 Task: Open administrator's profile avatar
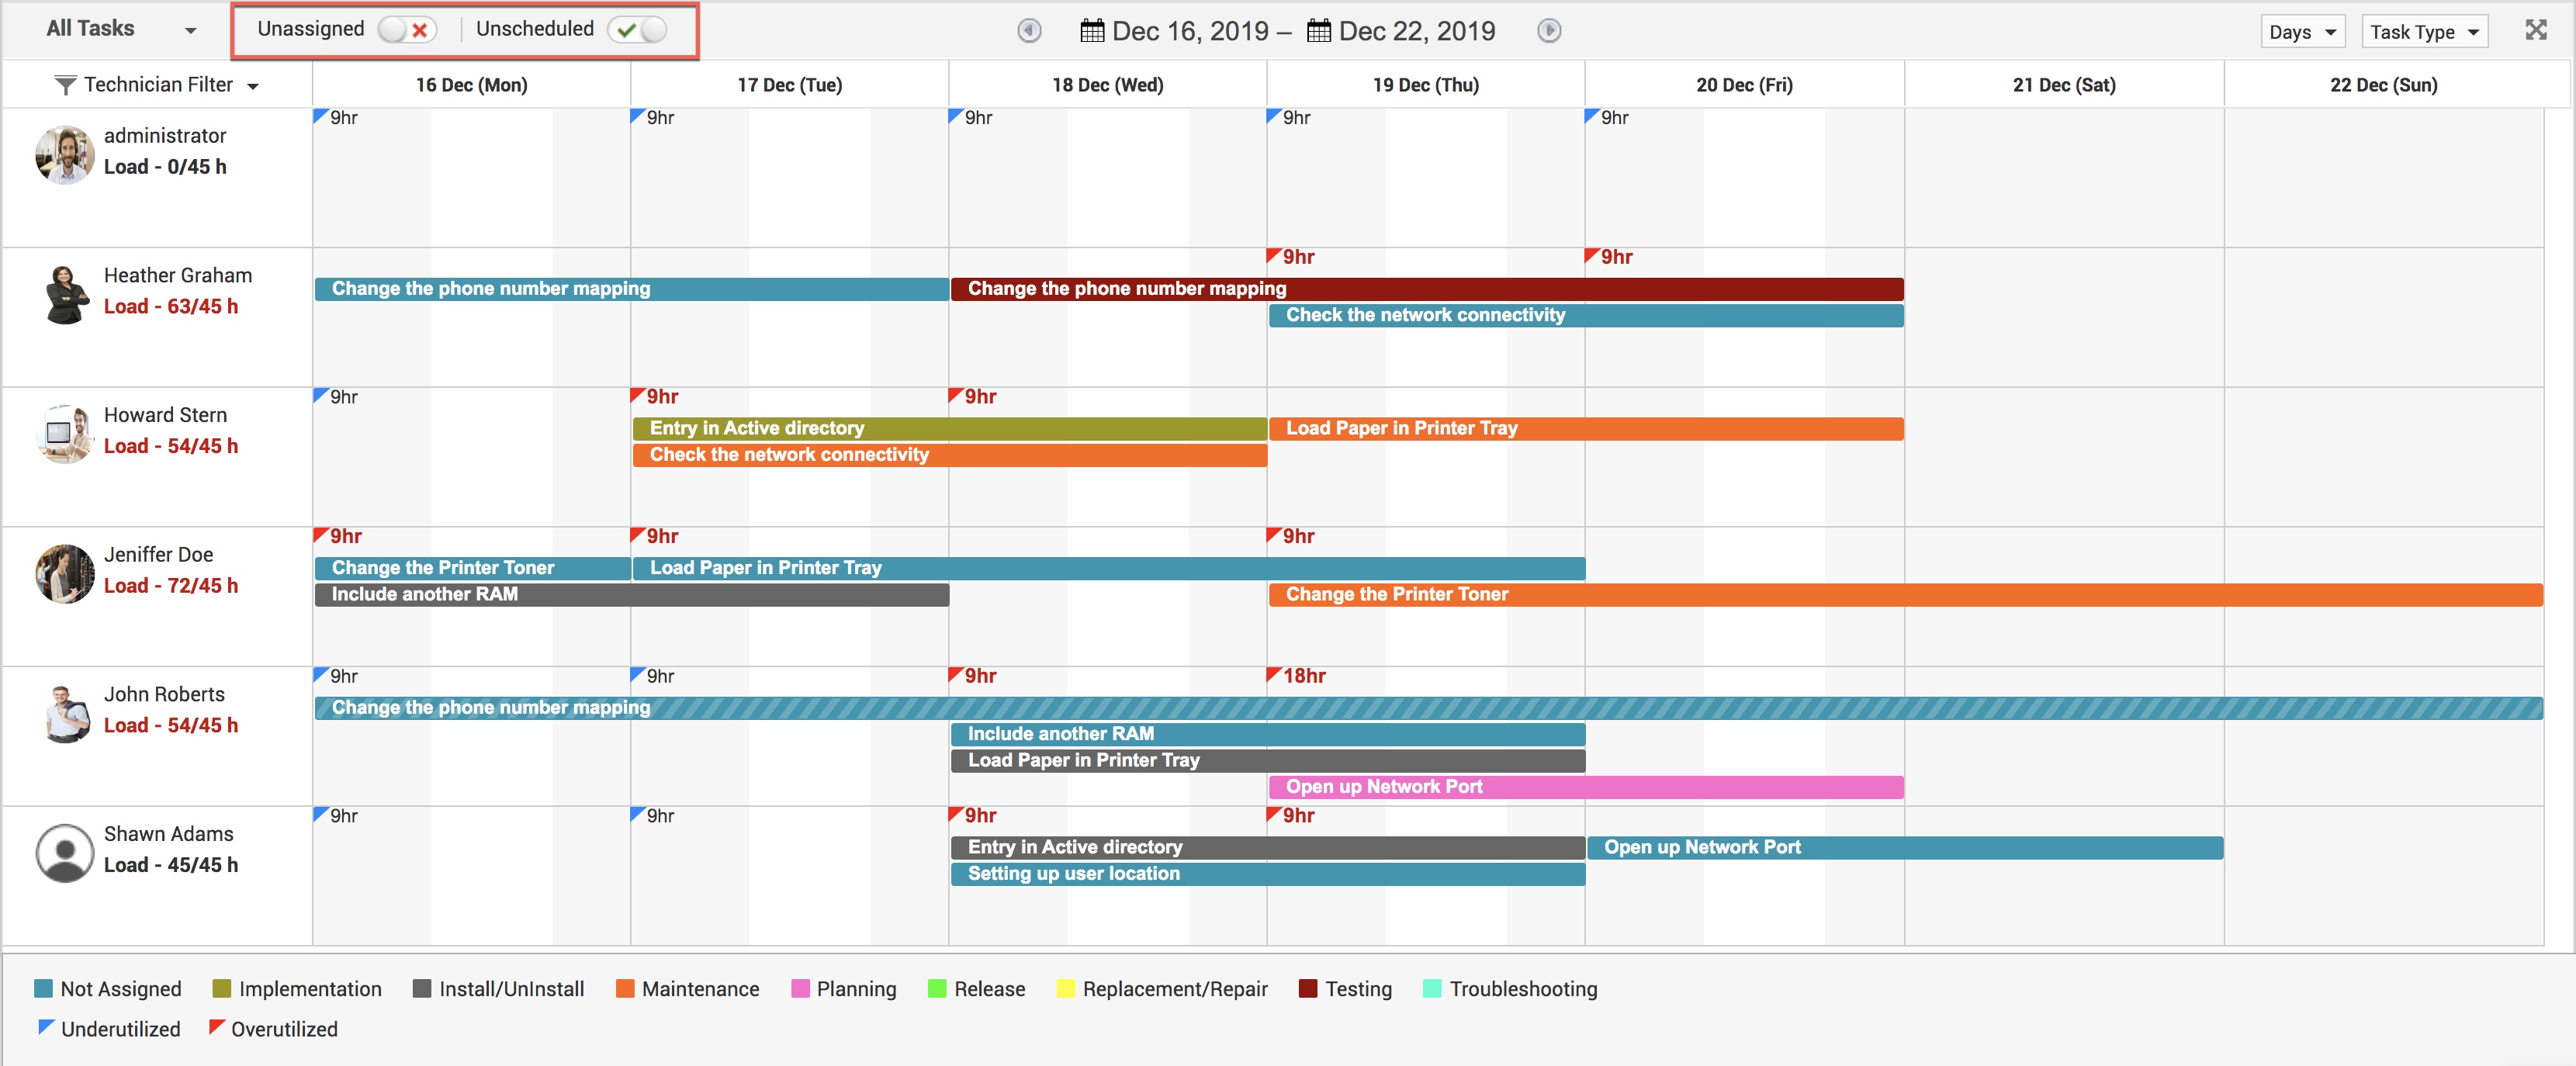pyautogui.click(x=65, y=154)
